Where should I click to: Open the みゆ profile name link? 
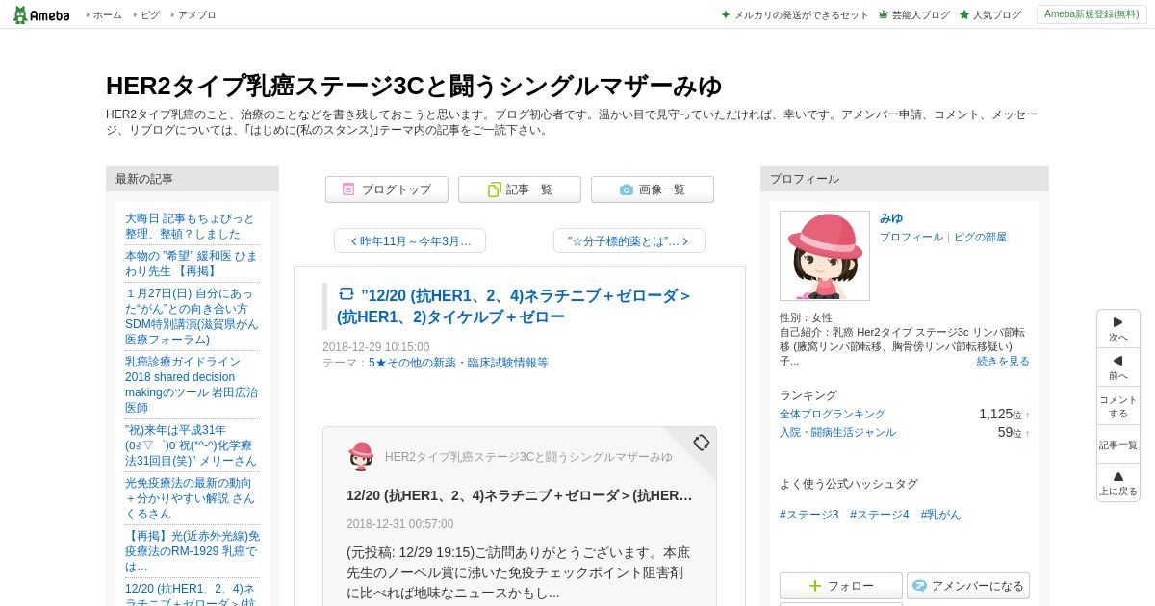click(891, 218)
